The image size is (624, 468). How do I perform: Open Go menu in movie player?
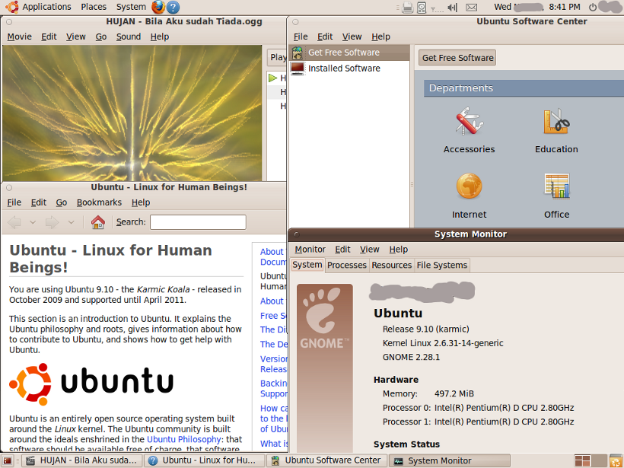pos(101,37)
